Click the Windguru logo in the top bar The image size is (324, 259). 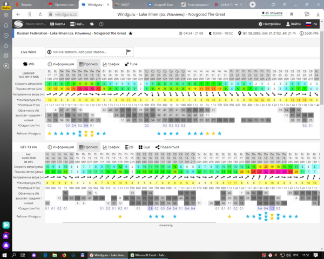(x=18, y=24)
